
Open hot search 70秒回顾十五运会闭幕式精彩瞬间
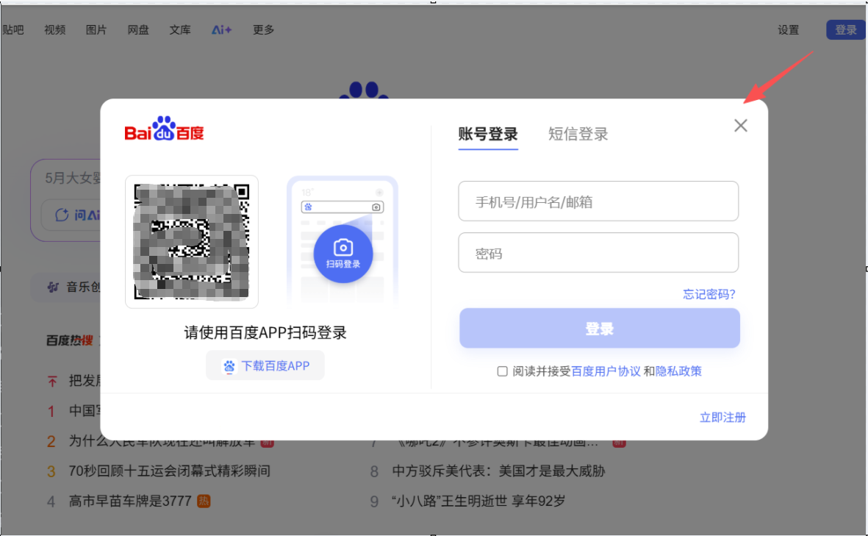coord(169,471)
